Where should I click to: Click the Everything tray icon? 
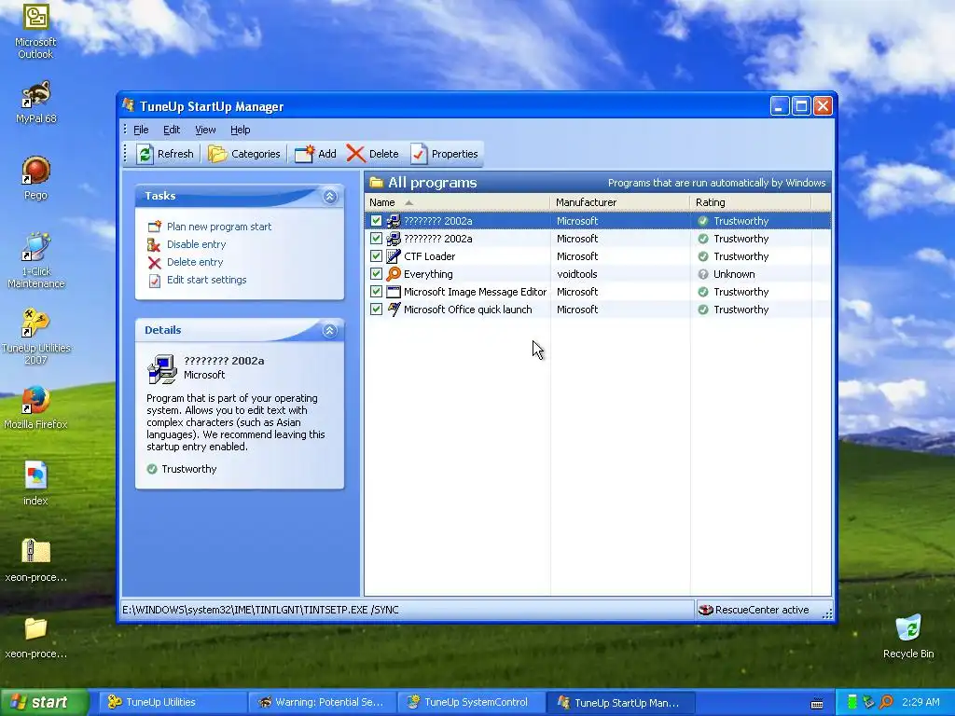(886, 703)
